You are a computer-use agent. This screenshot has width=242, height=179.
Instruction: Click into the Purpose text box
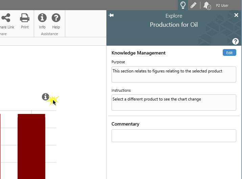[174, 74]
